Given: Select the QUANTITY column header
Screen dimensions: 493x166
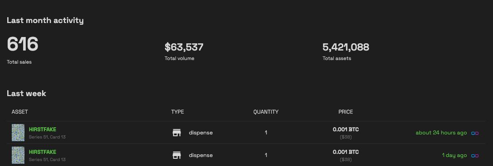Looking at the screenshot, I should click(x=266, y=112).
